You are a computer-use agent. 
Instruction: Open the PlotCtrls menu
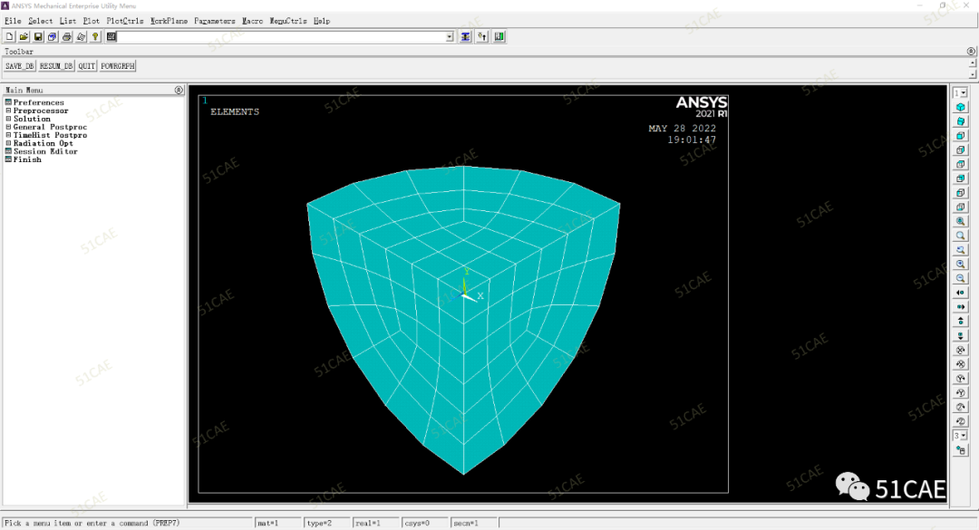(x=124, y=20)
